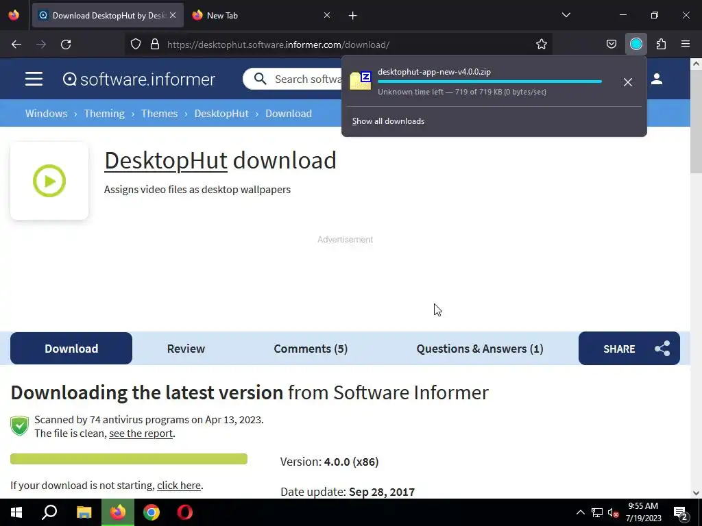The image size is (702, 526).
Task: Open the muted volume tray icon
Action: click(613, 512)
